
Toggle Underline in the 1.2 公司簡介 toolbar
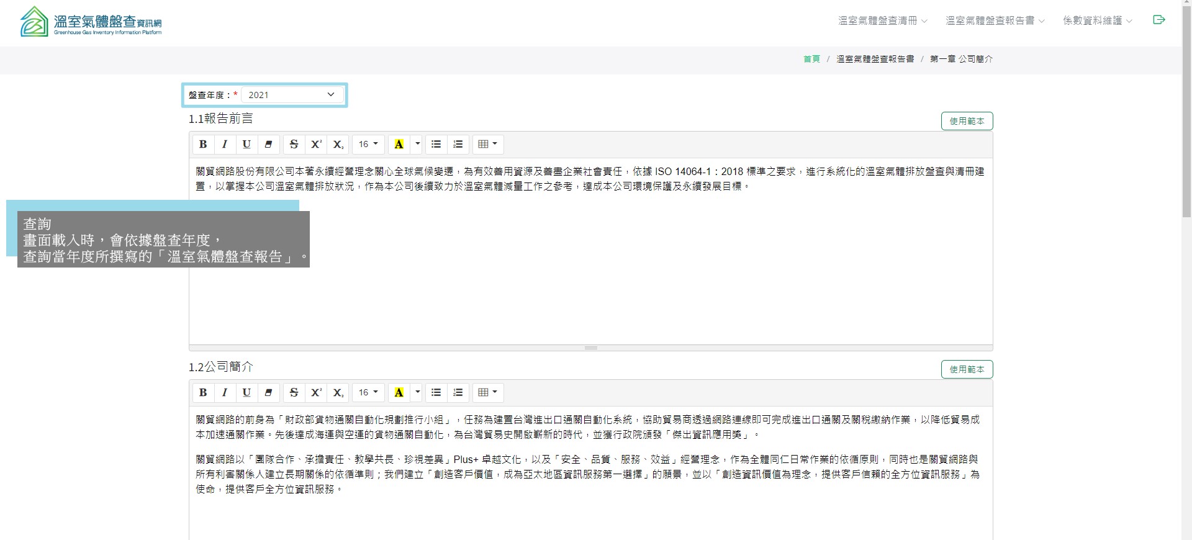(x=246, y=392)
